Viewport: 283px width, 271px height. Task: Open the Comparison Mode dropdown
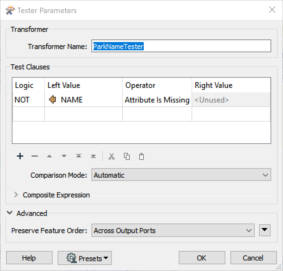pos(265,175)
